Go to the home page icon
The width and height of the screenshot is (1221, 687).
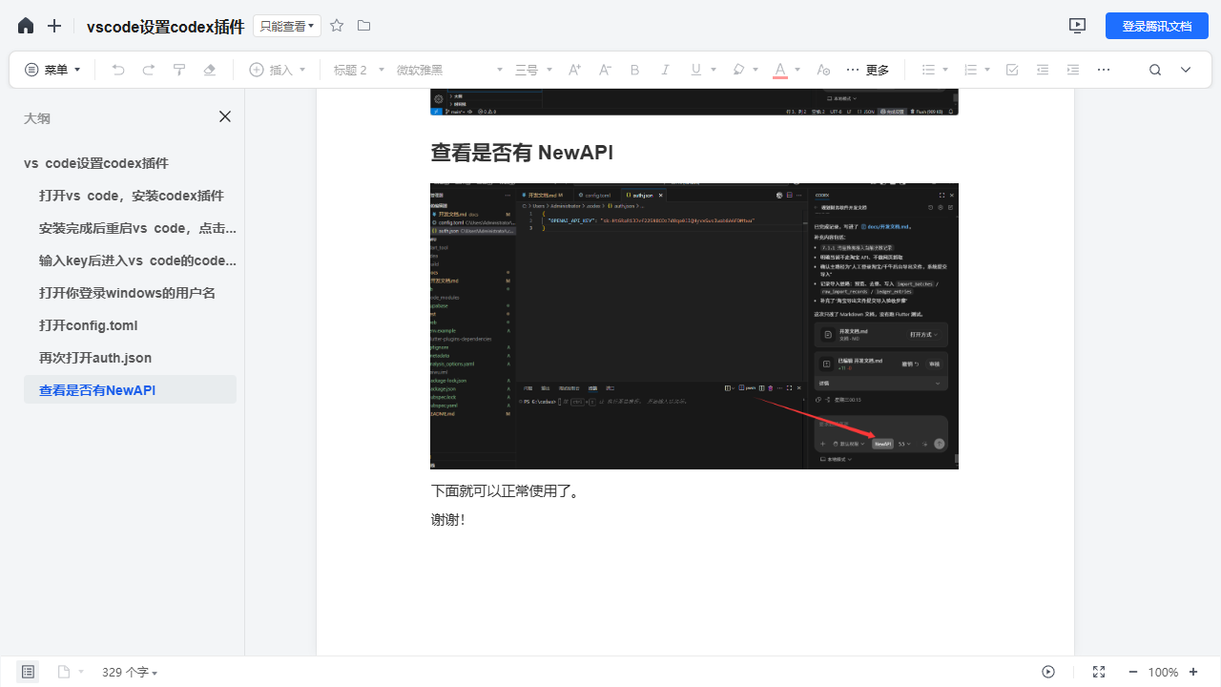coord(26,26)
